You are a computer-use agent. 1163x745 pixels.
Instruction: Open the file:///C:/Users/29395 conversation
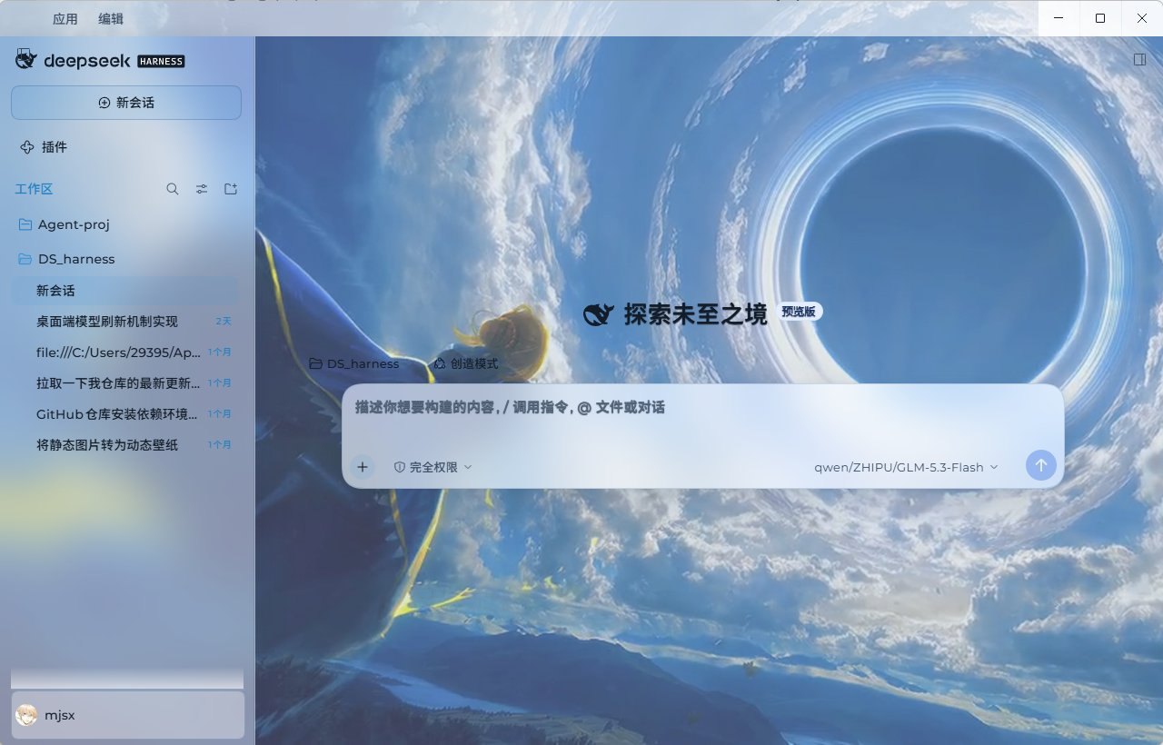125,353
